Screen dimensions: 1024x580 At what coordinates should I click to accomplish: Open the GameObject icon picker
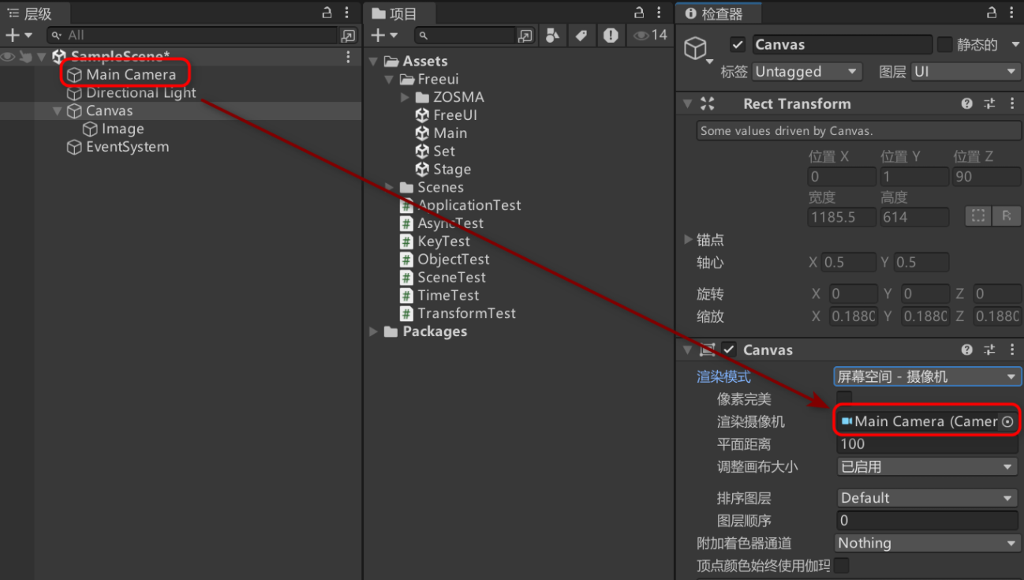click(698, 51)
